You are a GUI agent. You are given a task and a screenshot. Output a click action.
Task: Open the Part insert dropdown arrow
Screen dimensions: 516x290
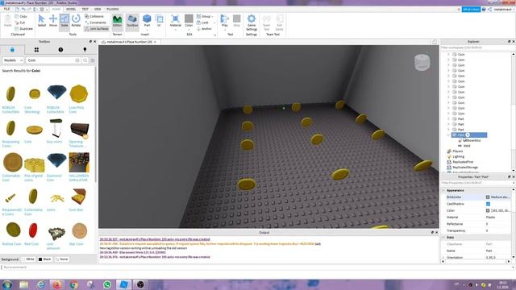coord(147,30)
